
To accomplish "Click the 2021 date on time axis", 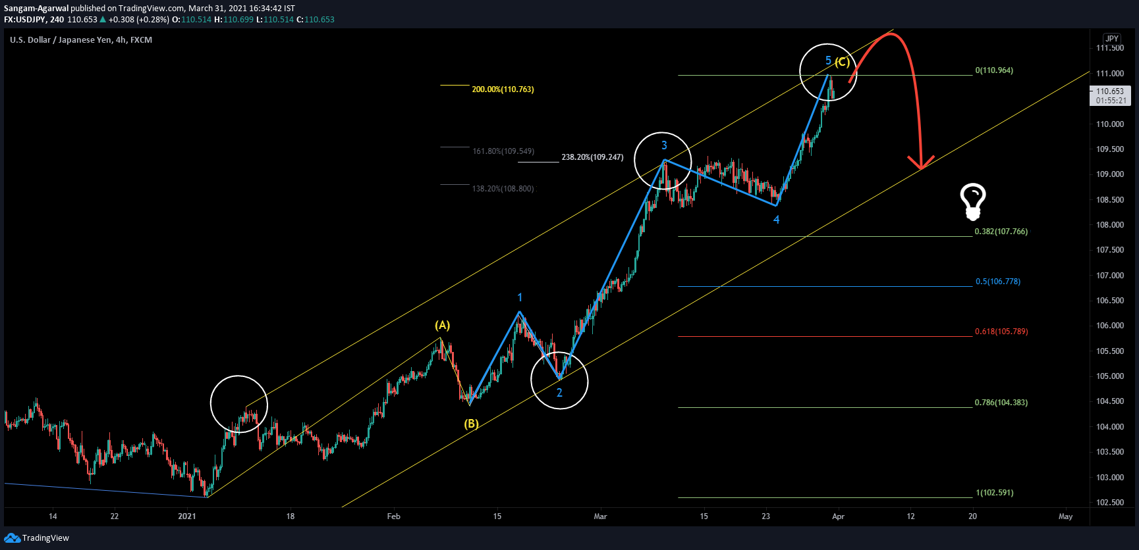I will coord(187,516).
